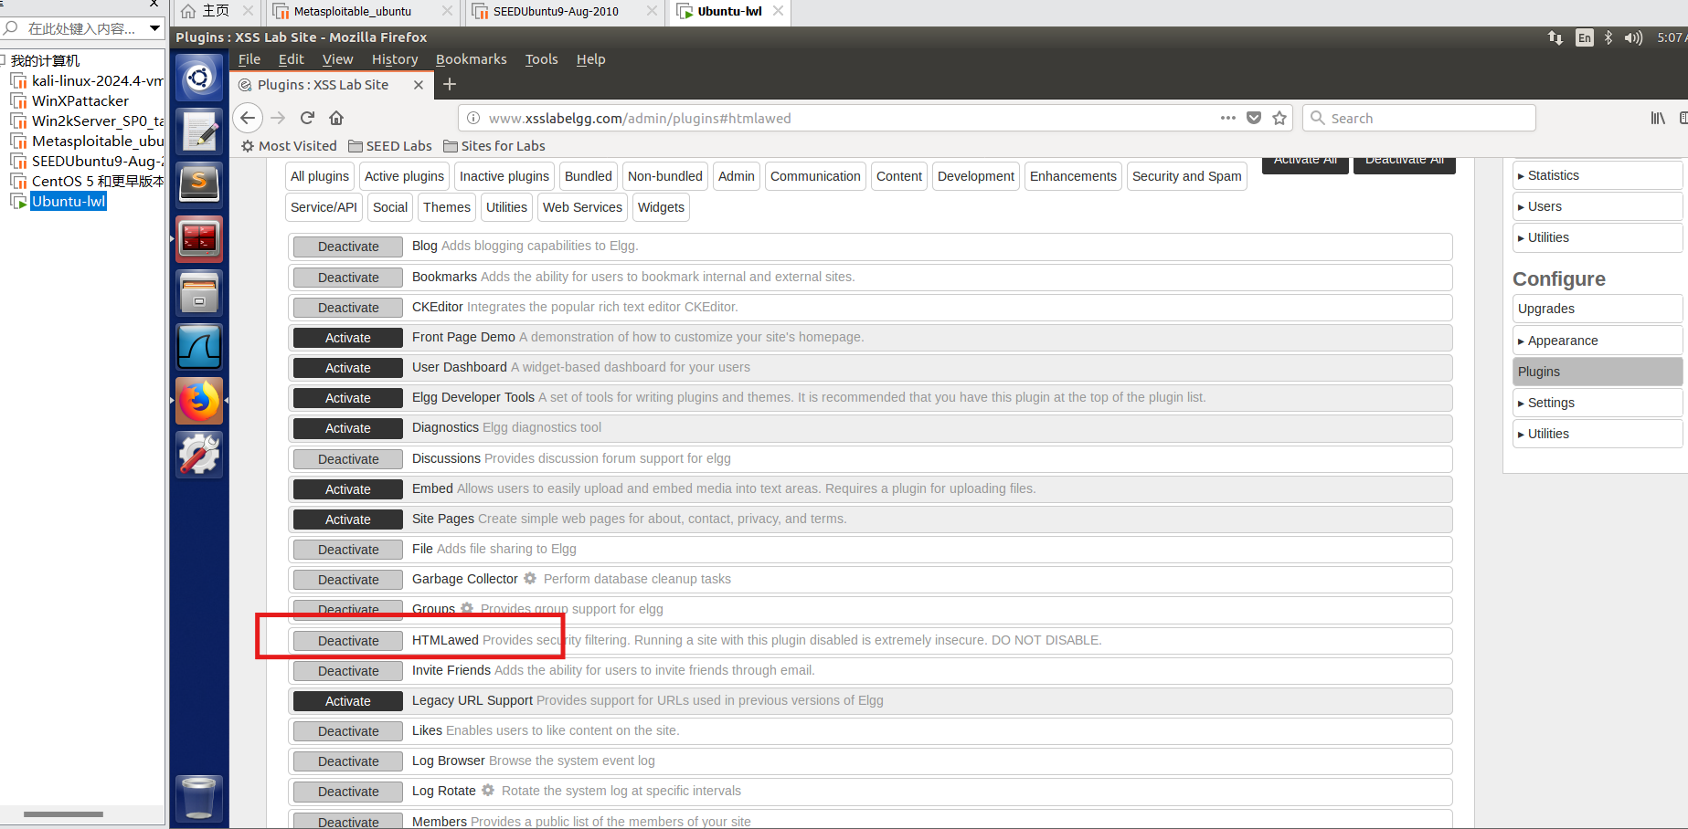Image resolution: width=1688 pixels, height=829 pixels.
Task: Open Log Rotate plugin settings gear
Action: [488, 790]
